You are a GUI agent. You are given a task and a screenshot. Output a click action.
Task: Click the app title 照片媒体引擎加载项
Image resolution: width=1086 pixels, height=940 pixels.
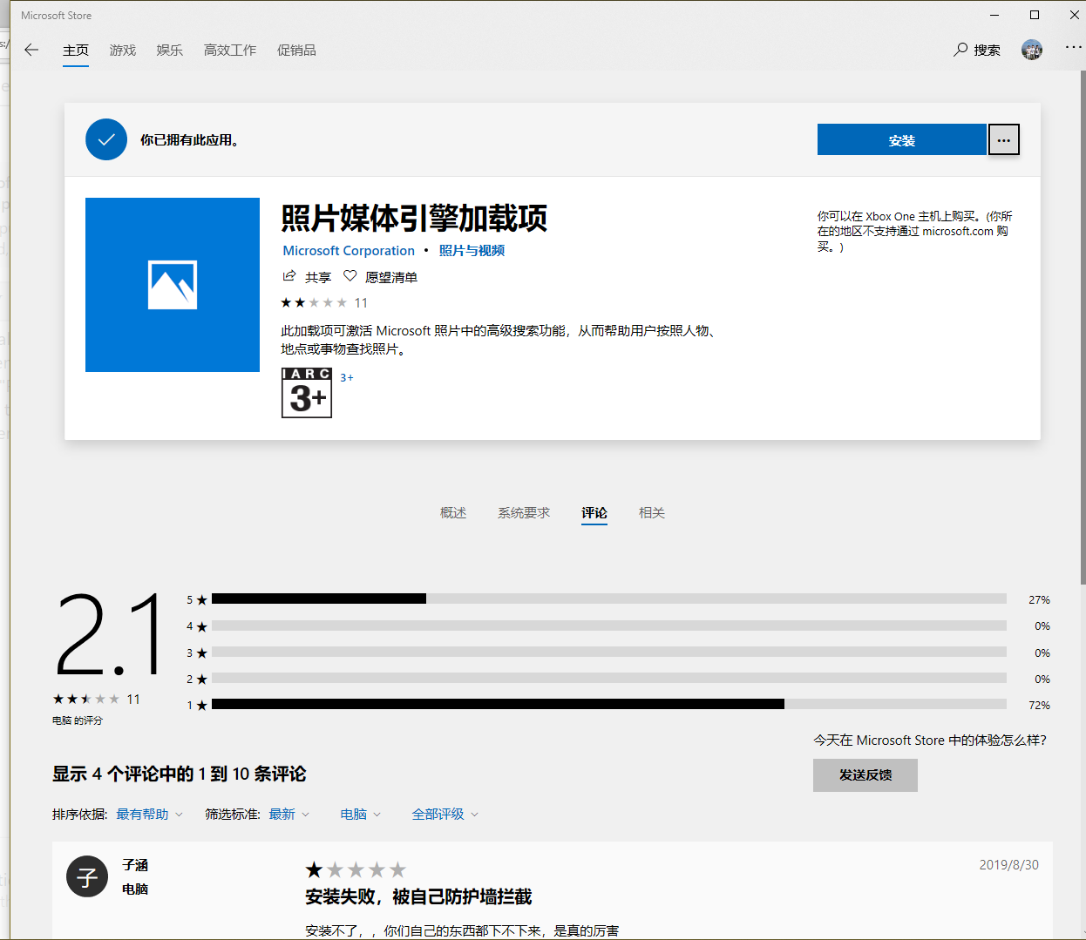pos(414,218)
